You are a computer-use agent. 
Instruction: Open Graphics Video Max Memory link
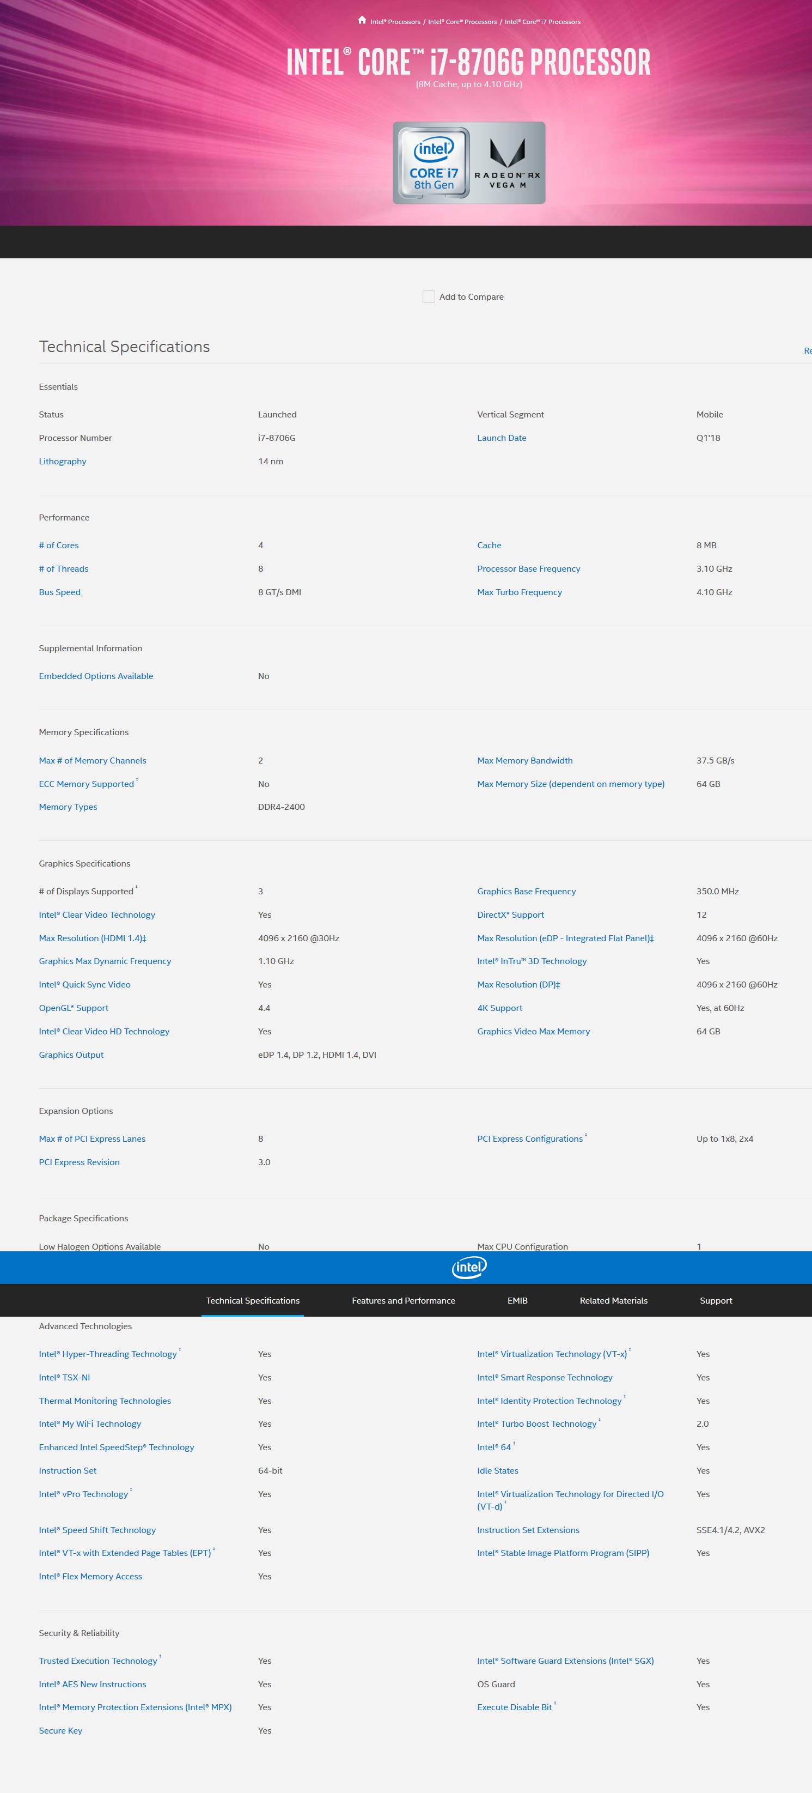(534, 1031)
